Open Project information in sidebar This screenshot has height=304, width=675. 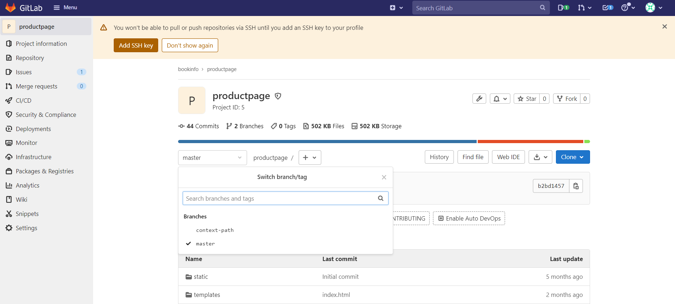coord(41,44)
